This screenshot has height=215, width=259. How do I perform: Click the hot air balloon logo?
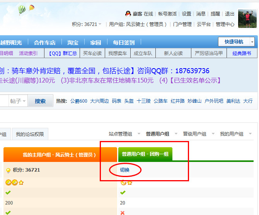pos(22,9)
